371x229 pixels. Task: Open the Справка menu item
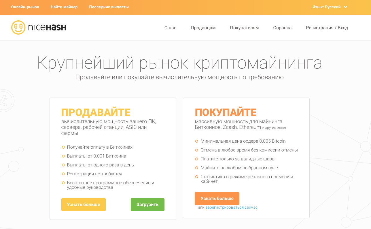click(x=282, y=28)
